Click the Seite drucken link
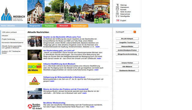192x110 pixels. pyautogui.click(x=125, y=12)
